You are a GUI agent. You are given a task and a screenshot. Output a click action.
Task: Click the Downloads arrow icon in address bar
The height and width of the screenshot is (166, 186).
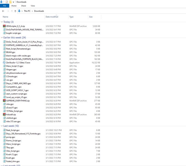pos(19,11)
